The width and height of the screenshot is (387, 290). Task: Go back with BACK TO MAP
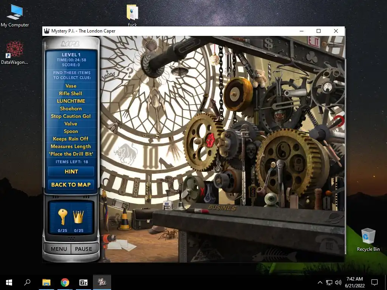(71, 185)
